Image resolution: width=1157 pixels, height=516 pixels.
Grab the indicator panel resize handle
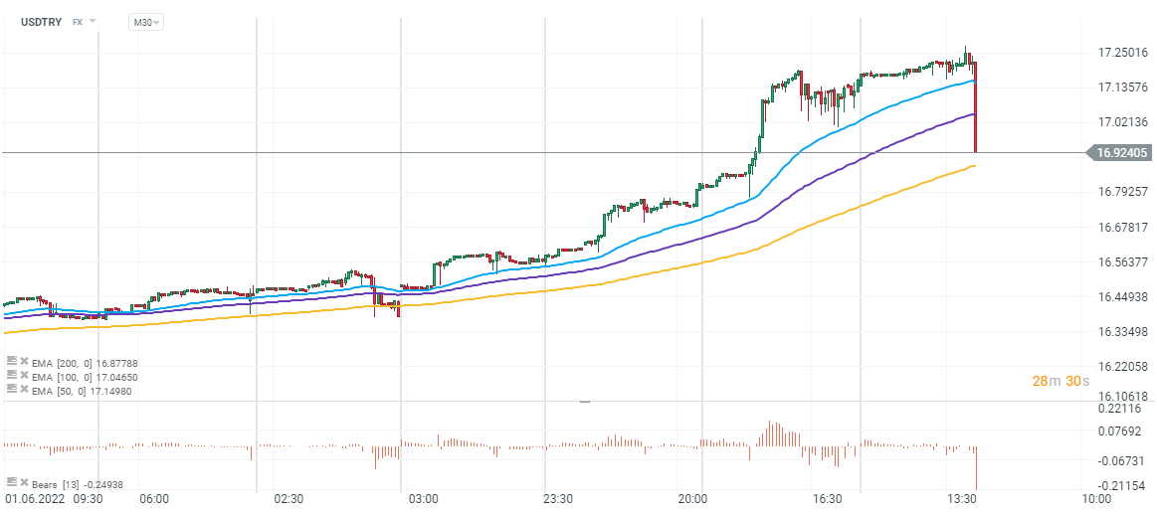pyautogui.click(x=584, y=401)
